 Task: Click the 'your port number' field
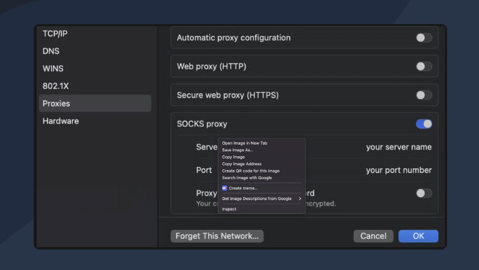[398, 170]
